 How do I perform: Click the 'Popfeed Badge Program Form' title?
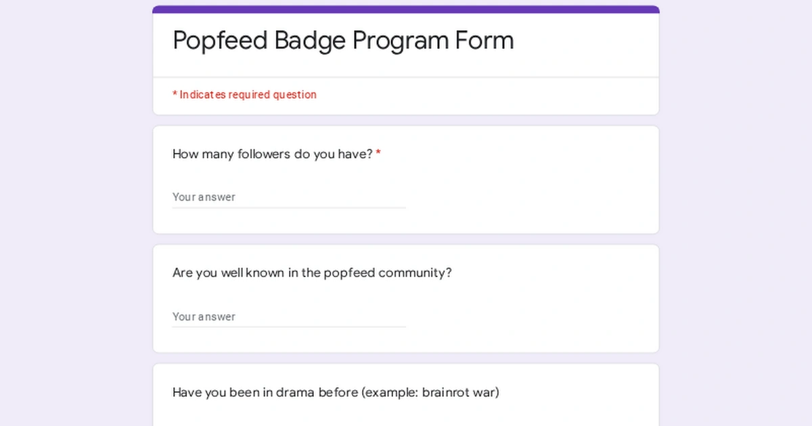pos(342,41)
